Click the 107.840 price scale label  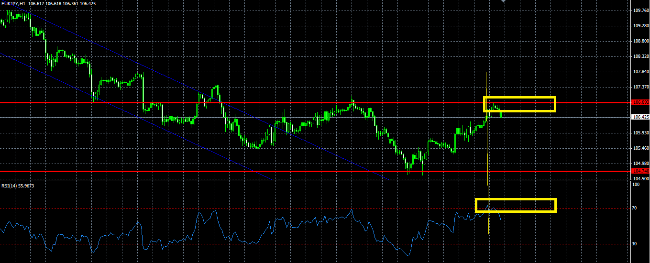point(640,72)
